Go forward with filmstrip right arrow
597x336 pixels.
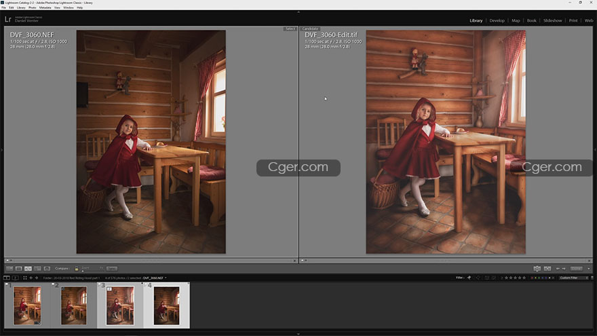coord(37,278)
